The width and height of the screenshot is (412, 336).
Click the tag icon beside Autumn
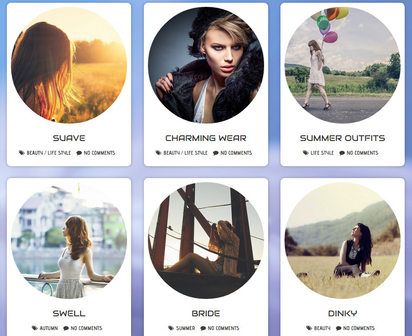point(35,328)
